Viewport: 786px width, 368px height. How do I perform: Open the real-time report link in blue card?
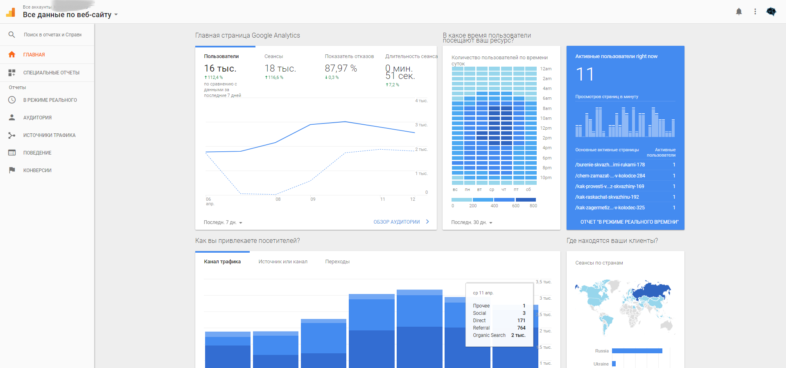pos(629,222)
